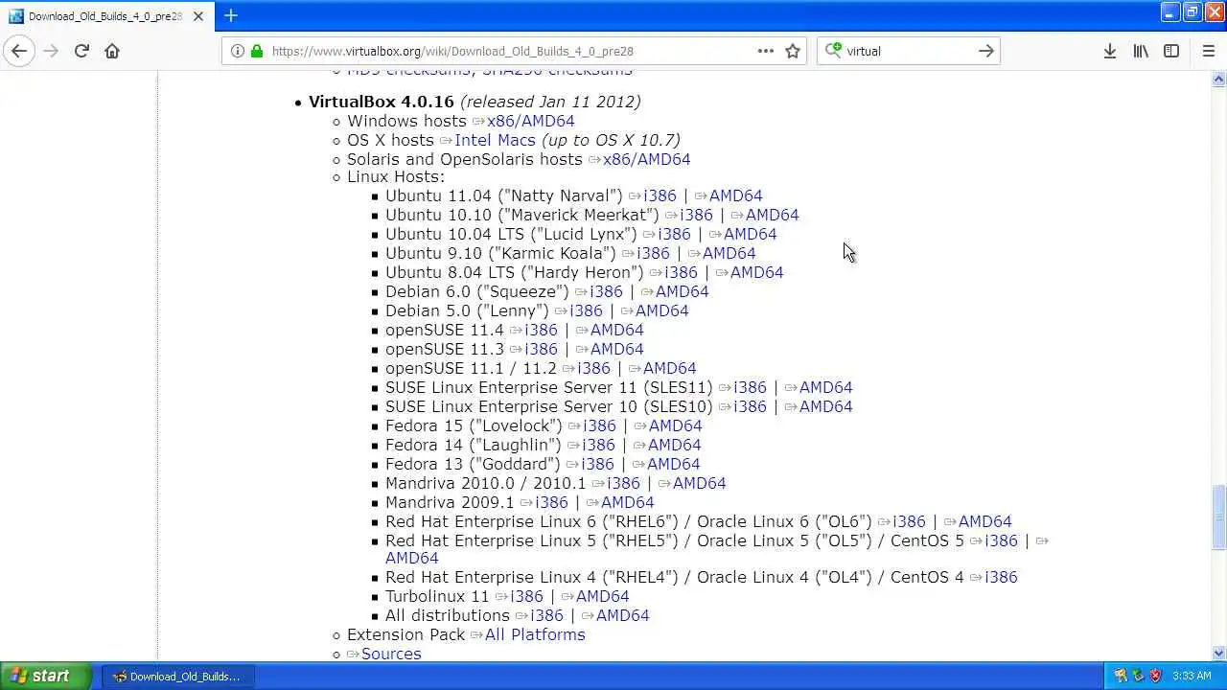Open the Firefox hamburger menu
The height and width of the screenshot is (690, 1227).
pos(1208,51)
